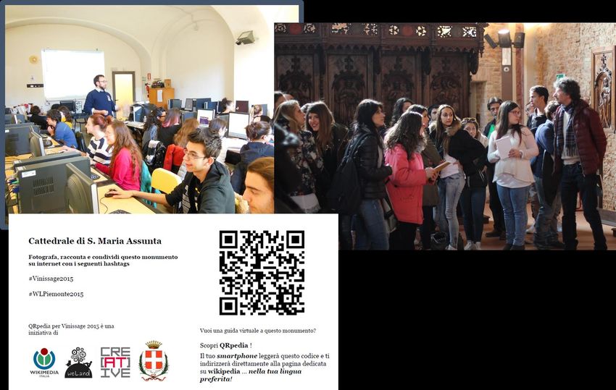The height and width of the screenshot is (390, 616).
Task: Click 'QRpedia per Vinissage 2015 è una iniziativa di'
Action: click(71, 329)
